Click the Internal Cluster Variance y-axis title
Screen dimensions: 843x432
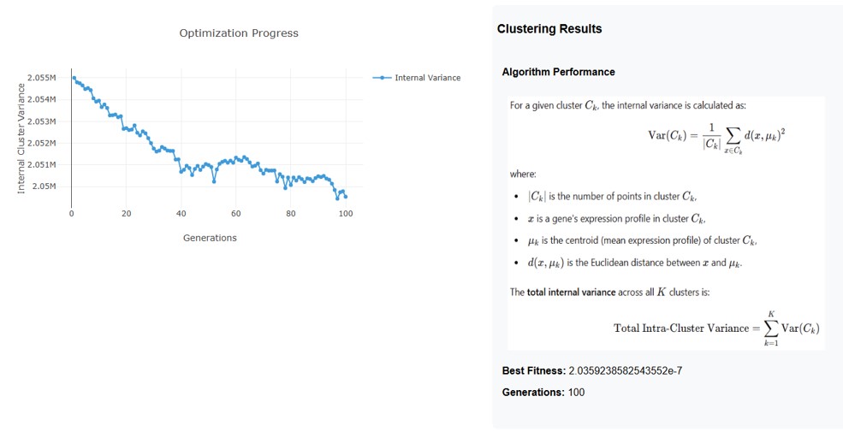point(21,139)
